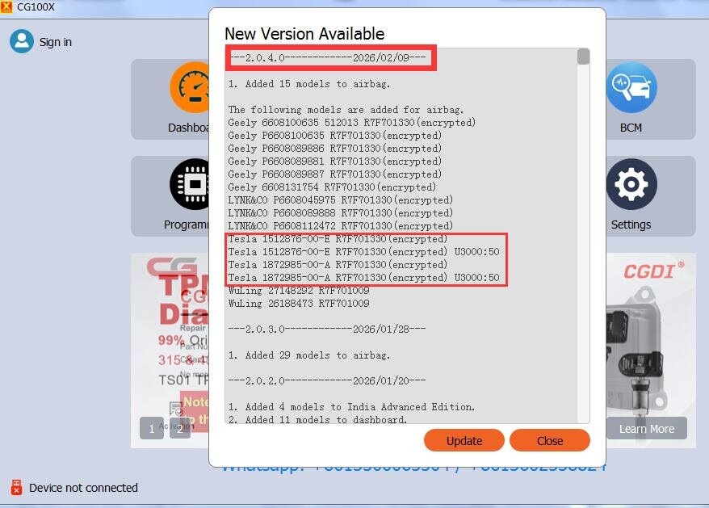The height and width of the screenshot is (508, 709).
Task: Click the Device not connected status icon
Action: pos(16,488)
